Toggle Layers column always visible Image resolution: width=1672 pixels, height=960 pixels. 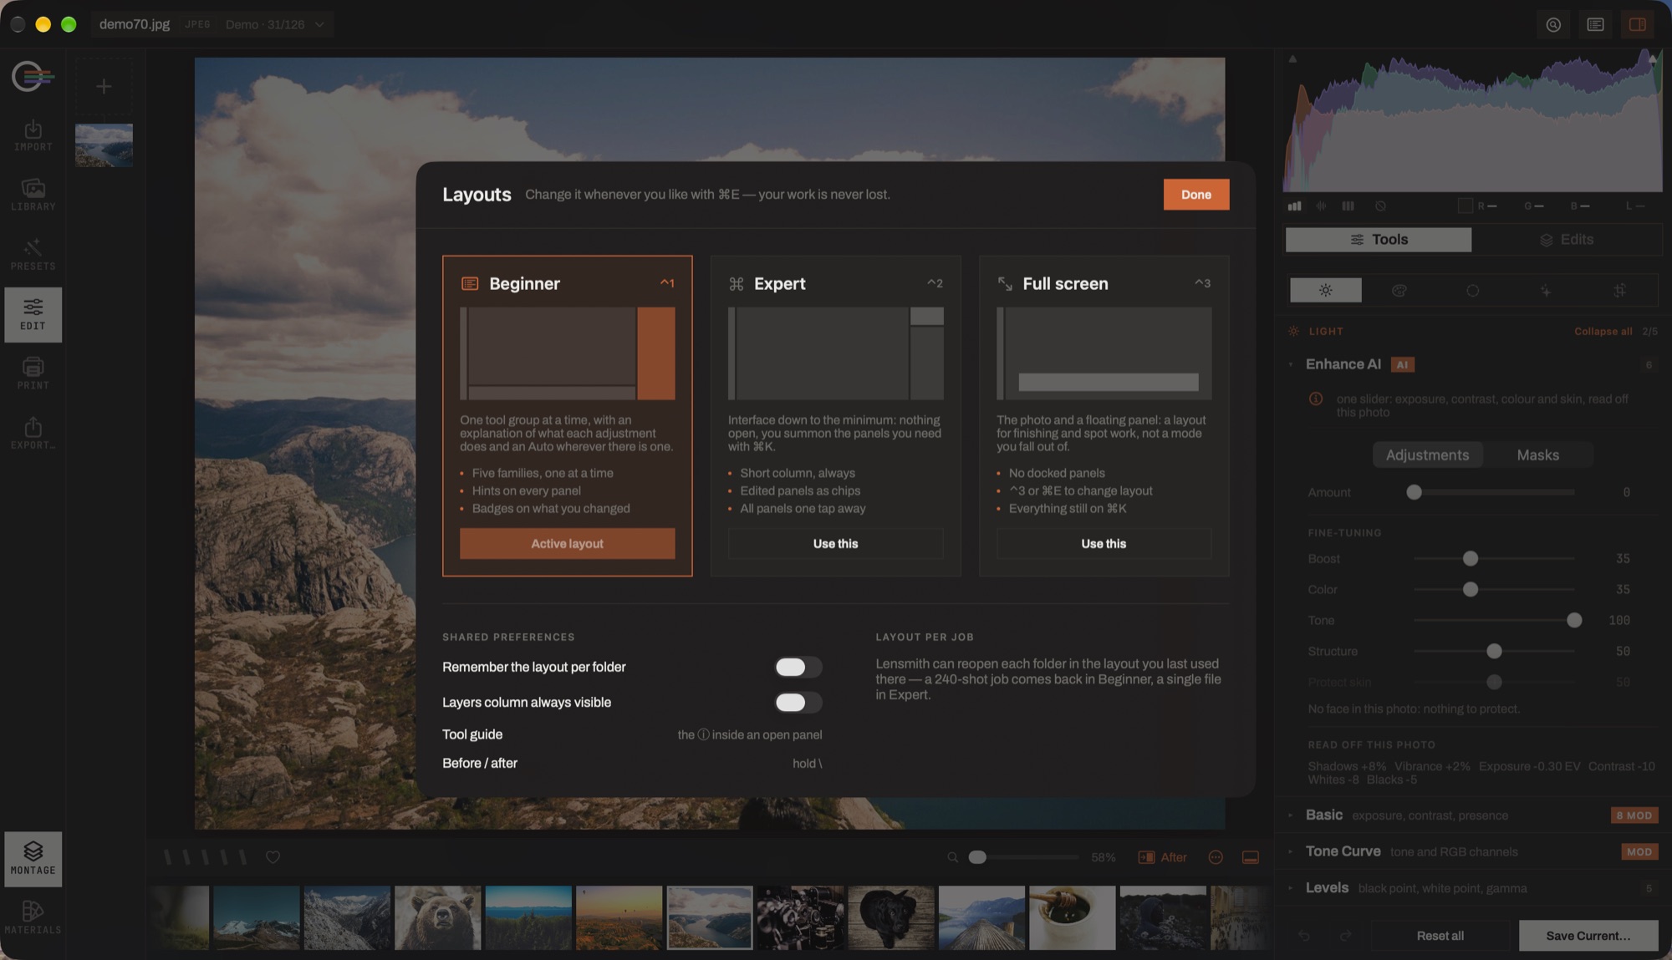(x=798, y=703)
